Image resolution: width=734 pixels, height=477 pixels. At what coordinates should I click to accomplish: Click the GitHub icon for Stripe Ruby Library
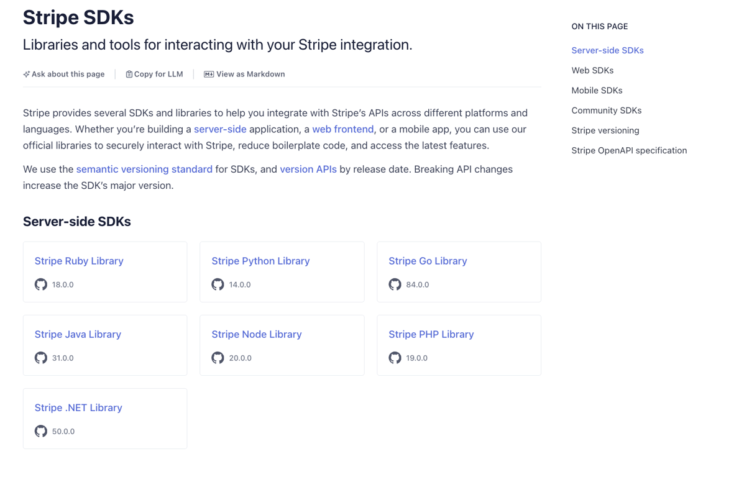tap(40, 284)
